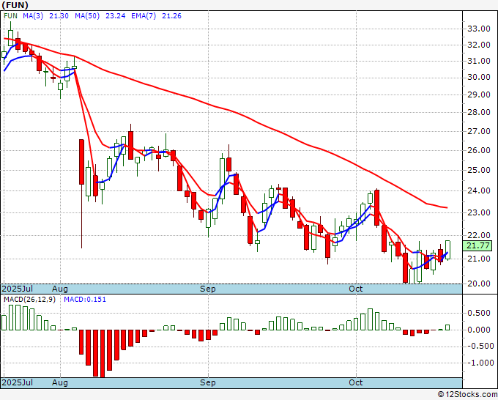
Task: Select the MA(50) legend label
Action: pyautogui.click(x=87, y=16)
